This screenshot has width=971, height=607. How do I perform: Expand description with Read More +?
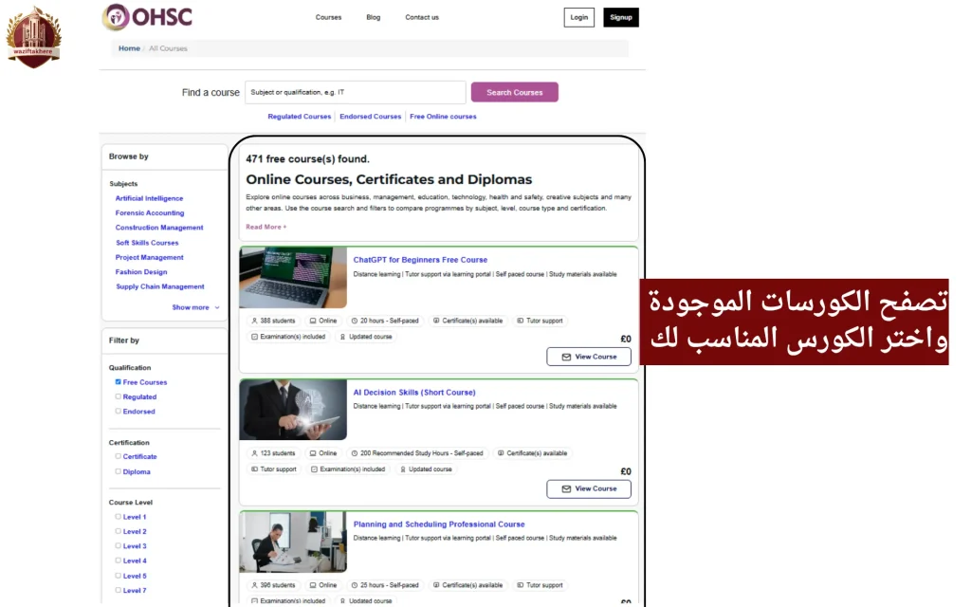point(266,227)
